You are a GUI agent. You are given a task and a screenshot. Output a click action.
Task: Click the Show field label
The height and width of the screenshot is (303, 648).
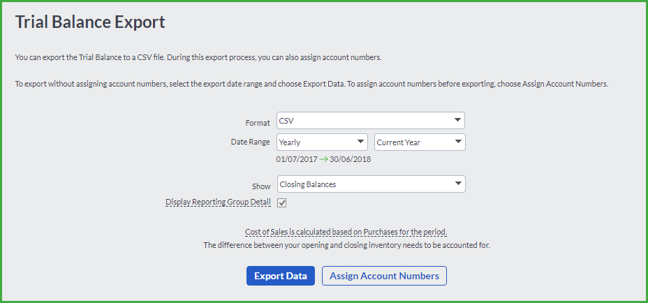(261, 186)
